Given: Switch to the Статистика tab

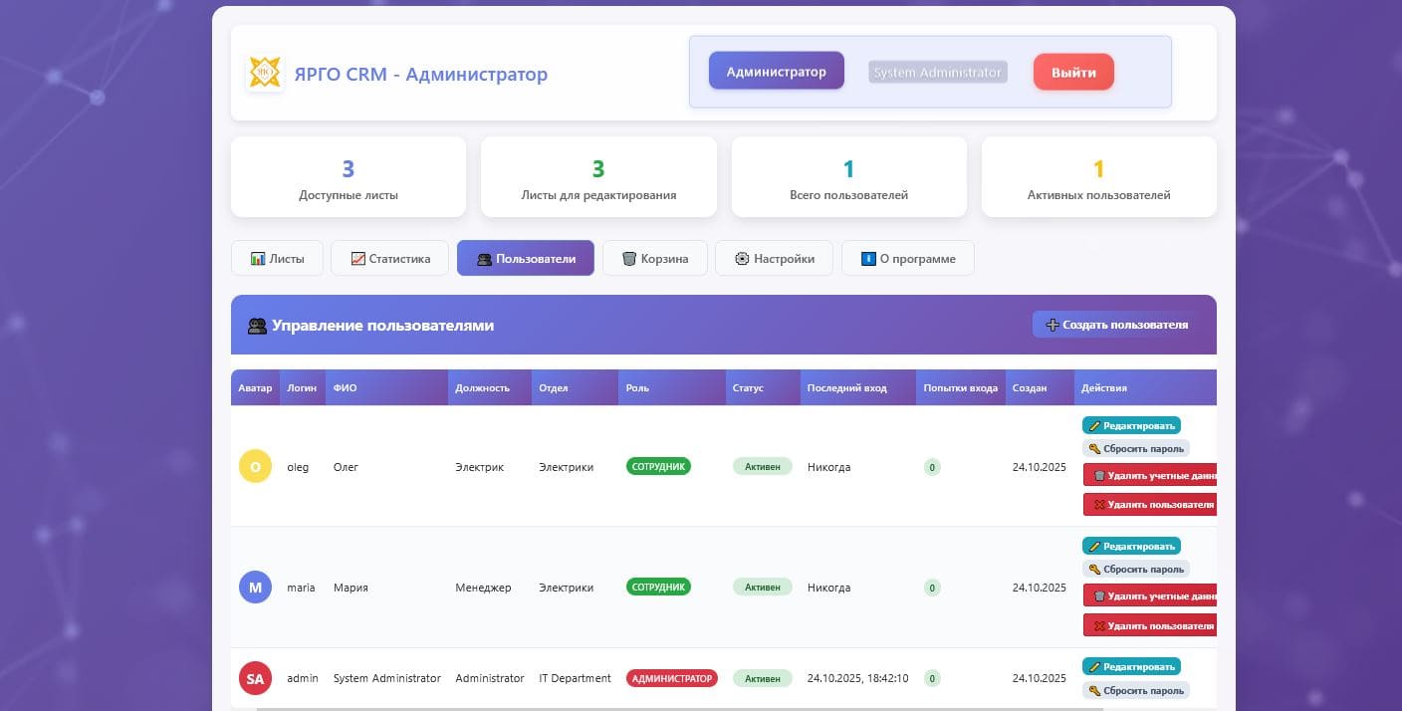Looking at the screenshot, I should (389, 258).
